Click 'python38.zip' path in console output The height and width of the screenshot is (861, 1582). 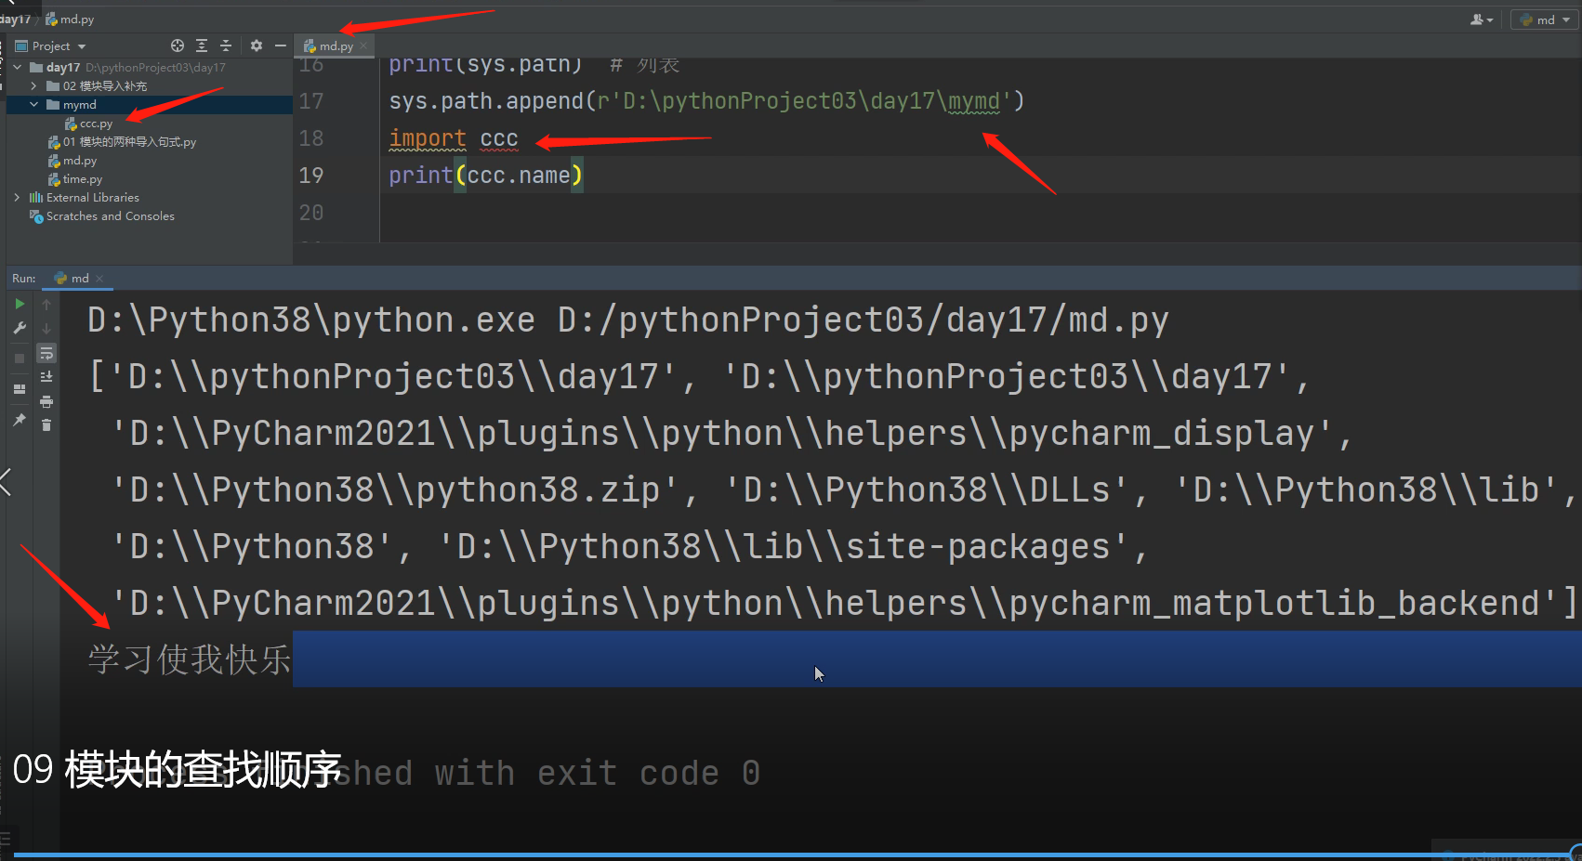pyautogui.click(x=537, y=490)
